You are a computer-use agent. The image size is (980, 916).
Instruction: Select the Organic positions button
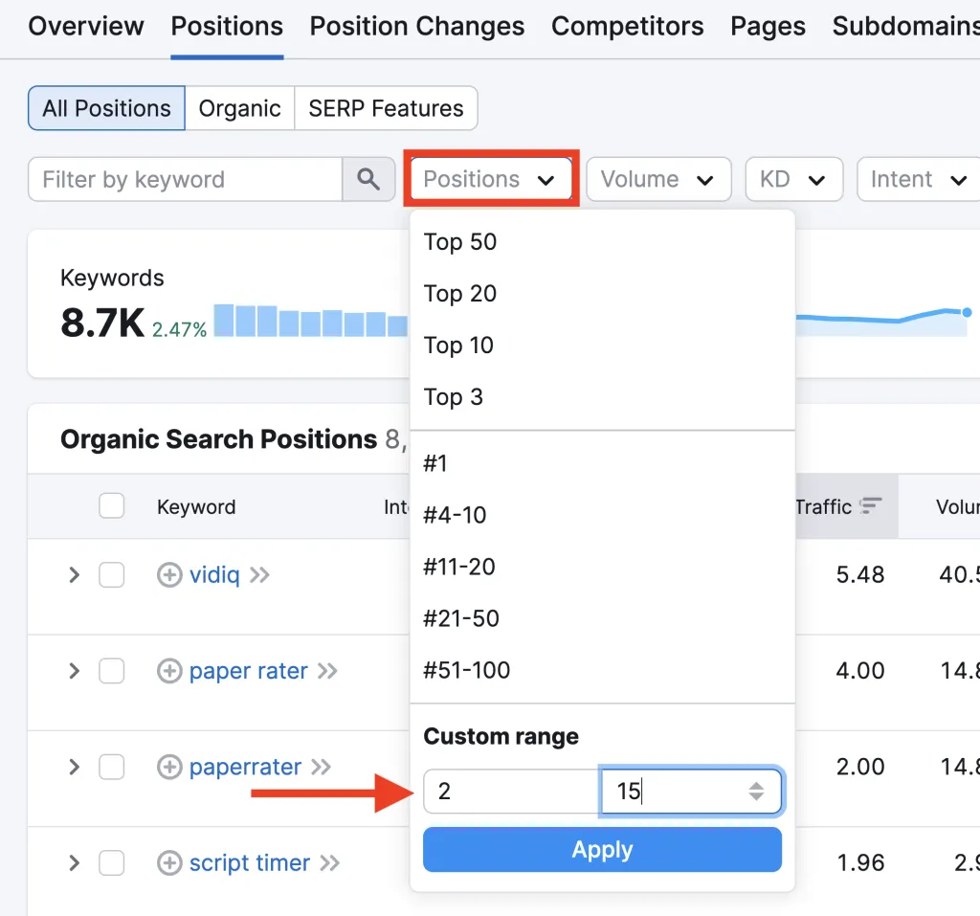[x=239, y=108]
